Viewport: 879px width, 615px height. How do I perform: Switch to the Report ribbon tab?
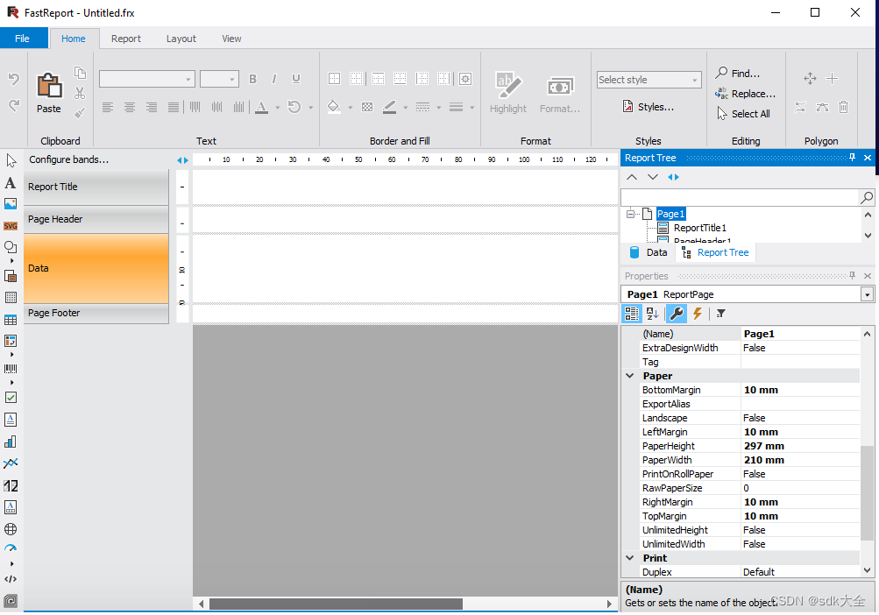coord(125,39)
